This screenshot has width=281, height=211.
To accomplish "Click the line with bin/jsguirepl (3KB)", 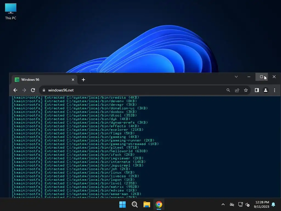I will point(78,165).
